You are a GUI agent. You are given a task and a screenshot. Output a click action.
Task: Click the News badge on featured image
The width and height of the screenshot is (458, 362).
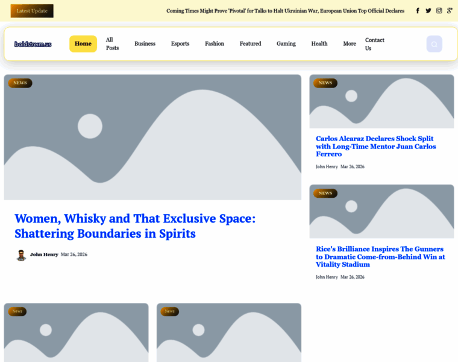[20, 83]
